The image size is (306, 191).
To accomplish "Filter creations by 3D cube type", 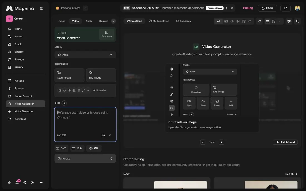I will pyautogui.click(x=250, y=21).
